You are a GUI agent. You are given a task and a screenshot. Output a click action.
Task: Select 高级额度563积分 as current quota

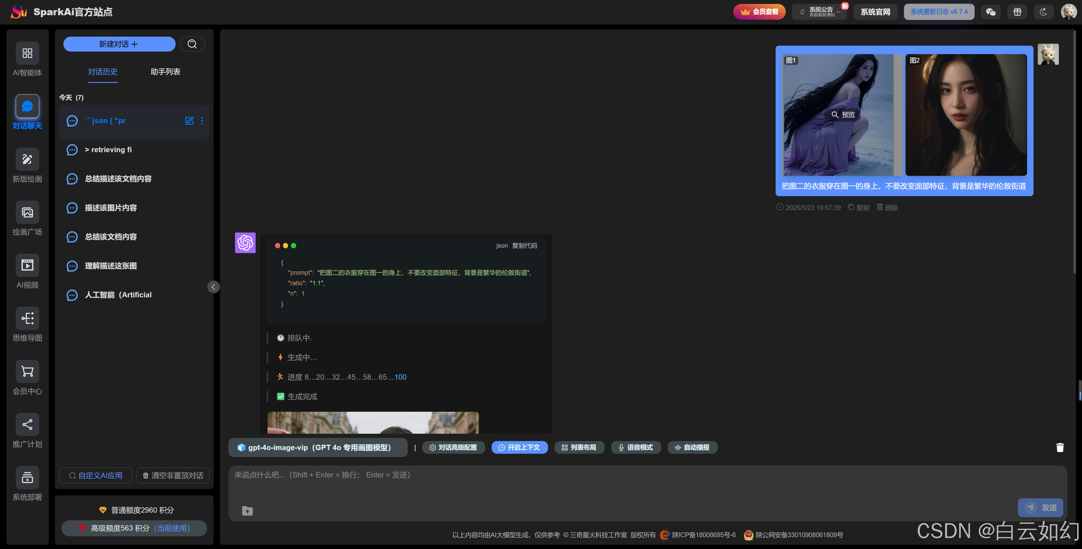click(134, 528)
